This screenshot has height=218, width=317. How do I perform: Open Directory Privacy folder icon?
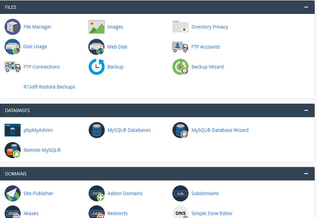coord(180,27)
